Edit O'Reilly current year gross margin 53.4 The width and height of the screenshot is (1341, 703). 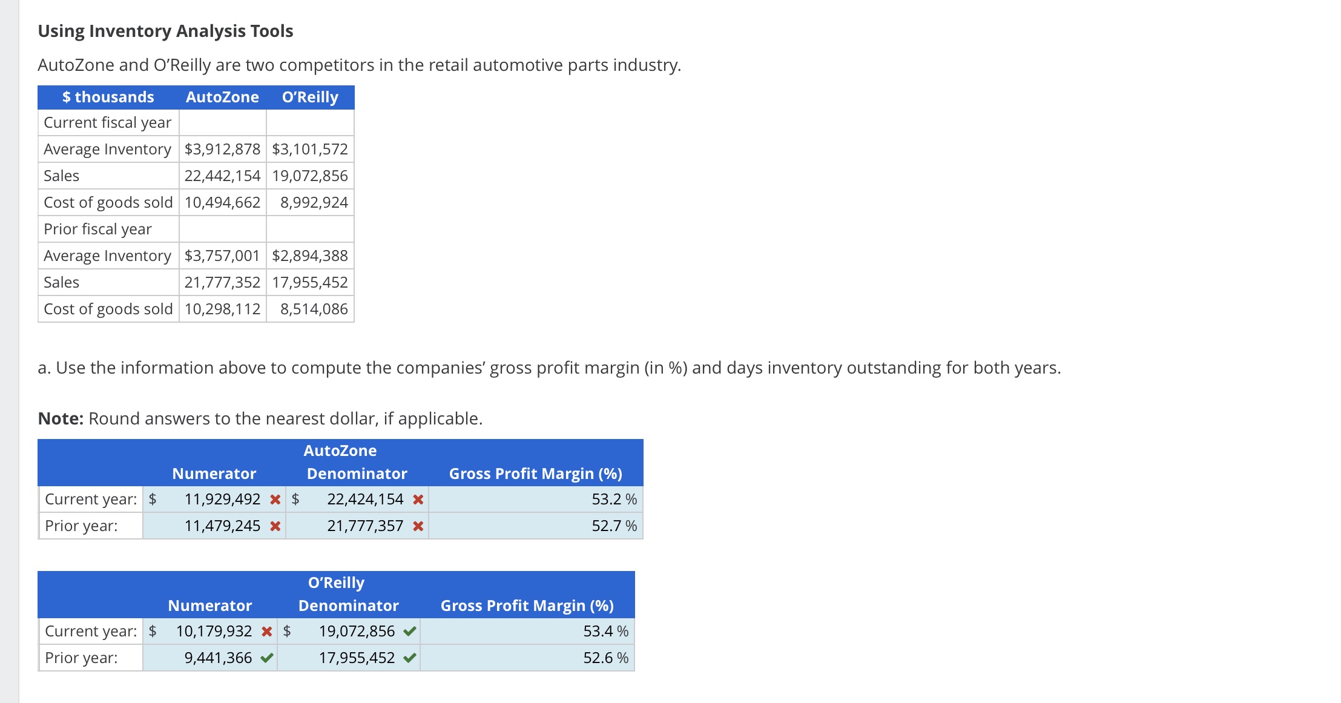click(597, 632)
